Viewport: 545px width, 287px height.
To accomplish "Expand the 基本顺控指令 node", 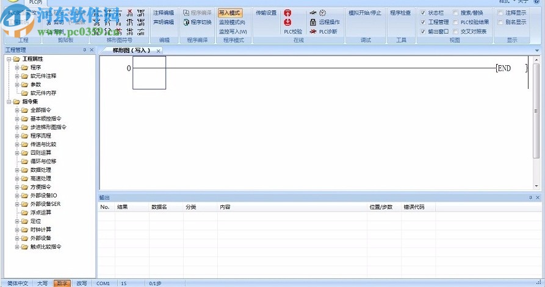I will (x=17, y=119).
